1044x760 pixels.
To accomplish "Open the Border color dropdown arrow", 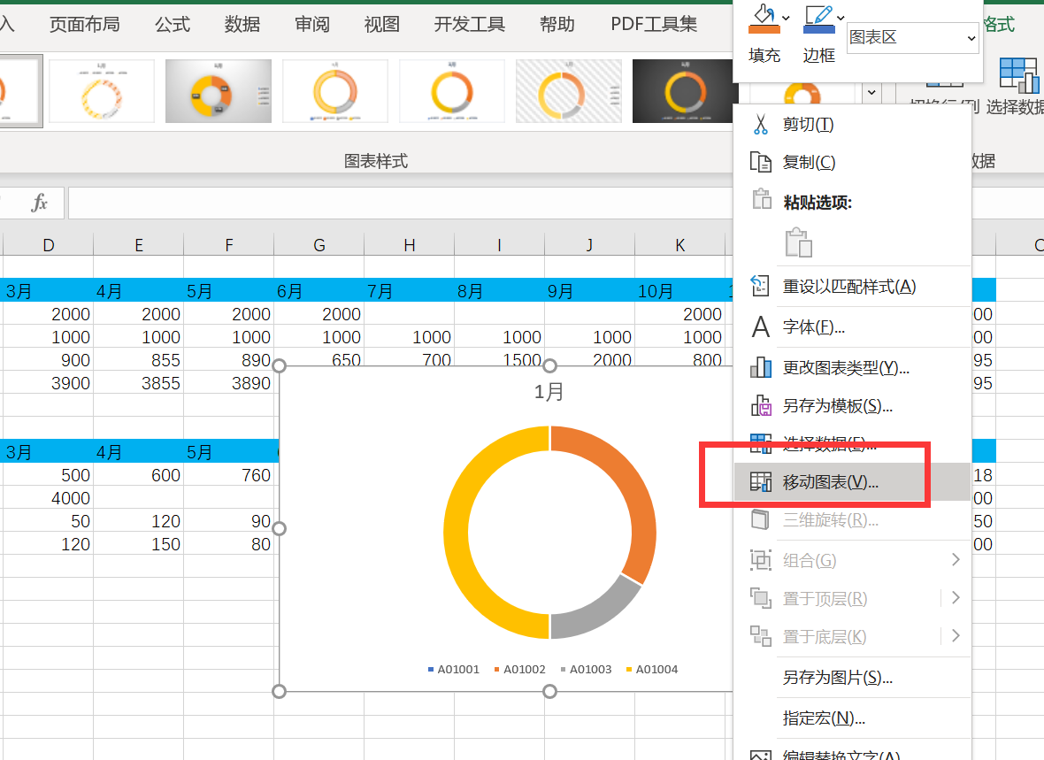I will click(841, 19).
